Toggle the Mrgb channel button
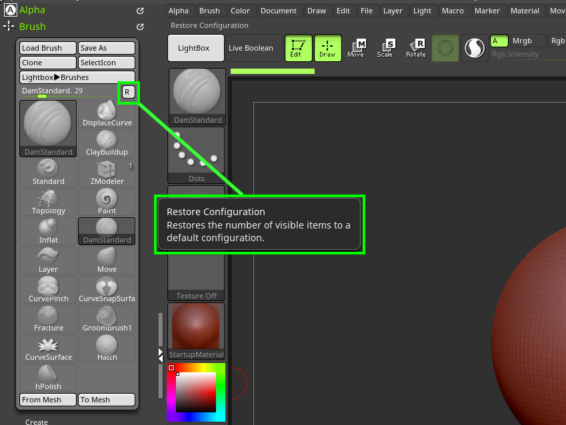The image size is (566, 425). click(x=528, y=41)
